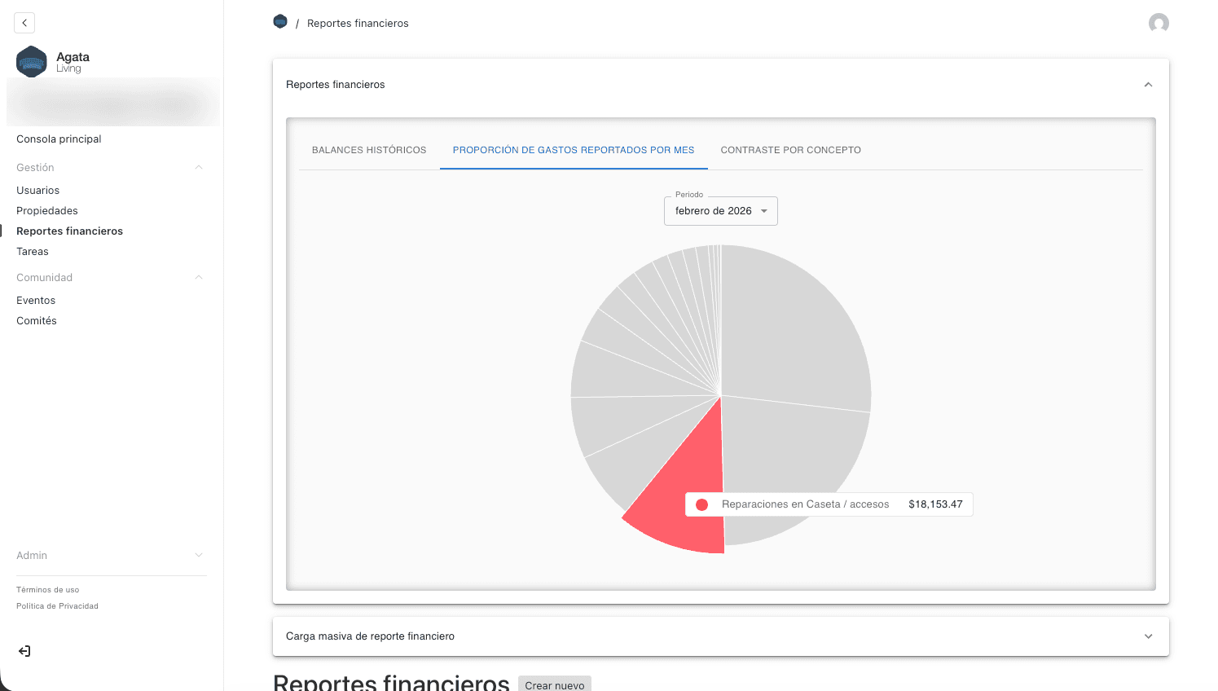Switch to Balances Históricos tab
This screenshot has width=1218, height=691.
369,150
